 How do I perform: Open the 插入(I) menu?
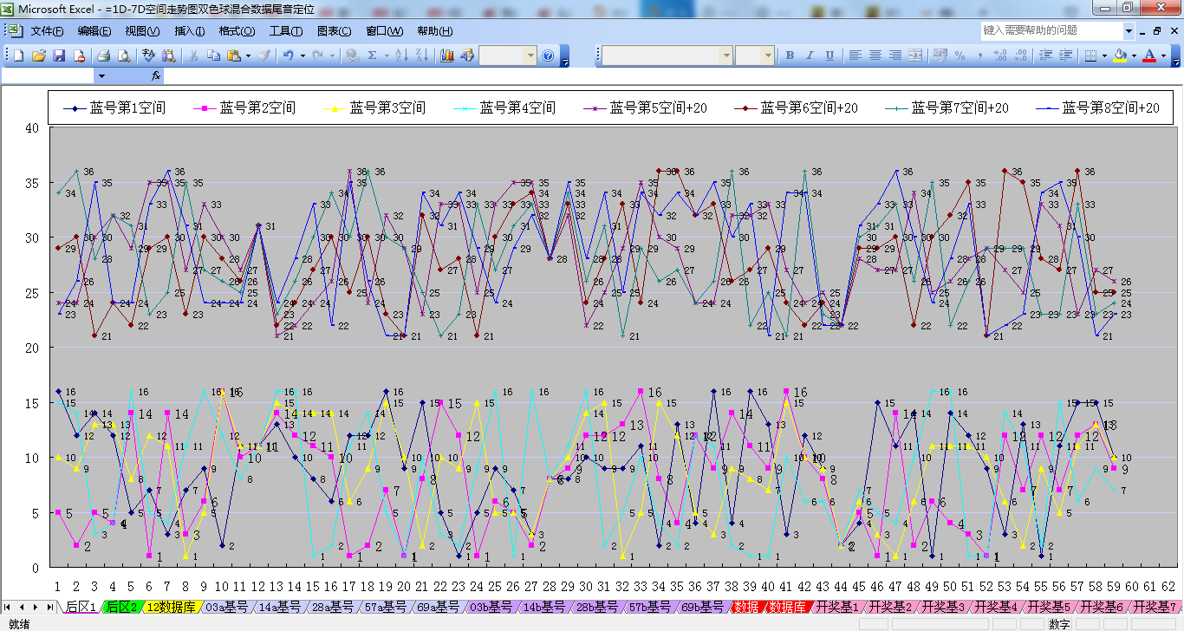pos(190,31)
